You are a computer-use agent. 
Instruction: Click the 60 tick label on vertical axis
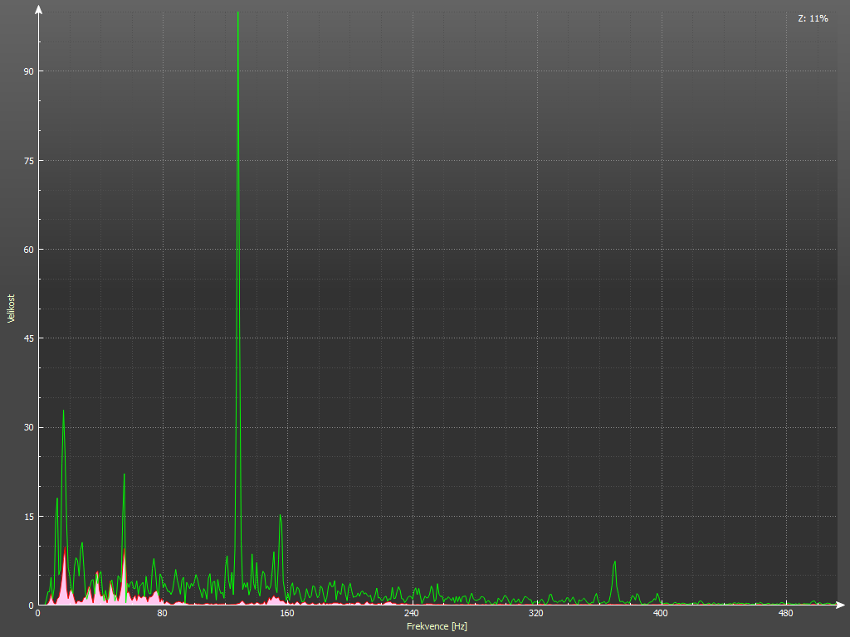pyautogui.click(x=28, y=250)
